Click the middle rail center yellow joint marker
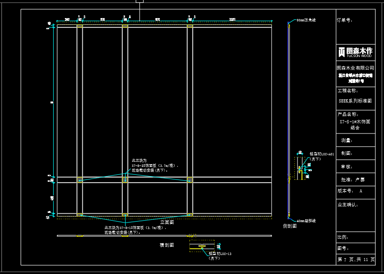This screenshot has height=274, width=384. [125, 179]
